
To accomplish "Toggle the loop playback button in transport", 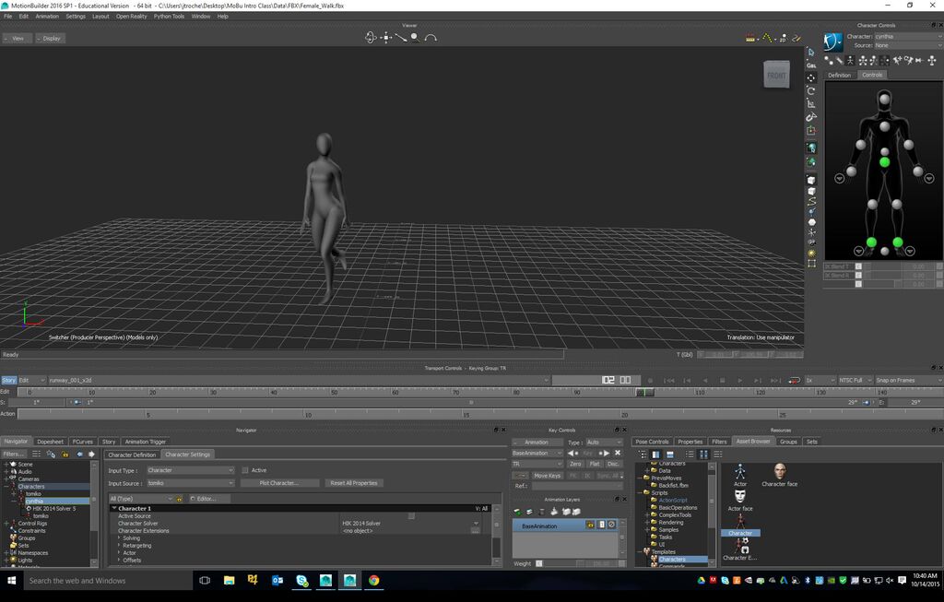I will click(x=795, y=381).
